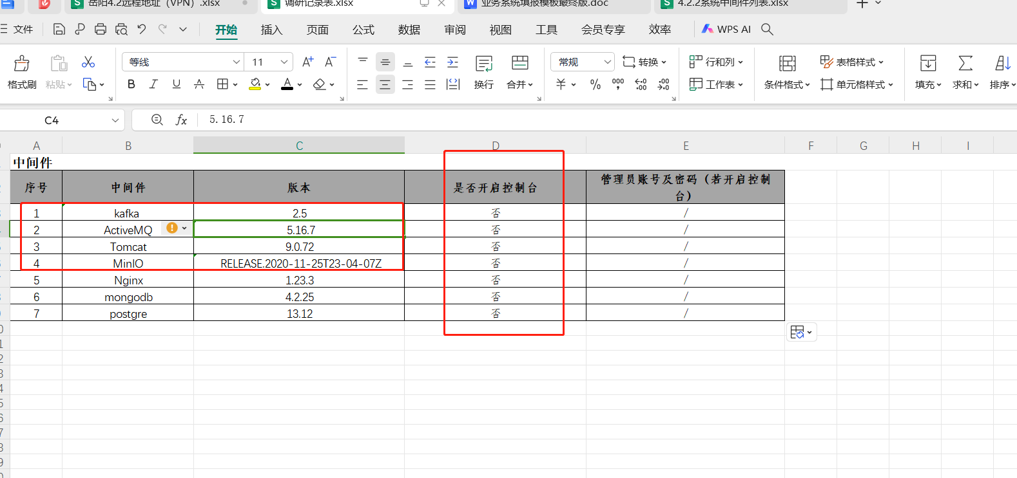Click the fill color yellow swatch
This screenshot has height=478, width=1017.
click(x=255, y=84)
